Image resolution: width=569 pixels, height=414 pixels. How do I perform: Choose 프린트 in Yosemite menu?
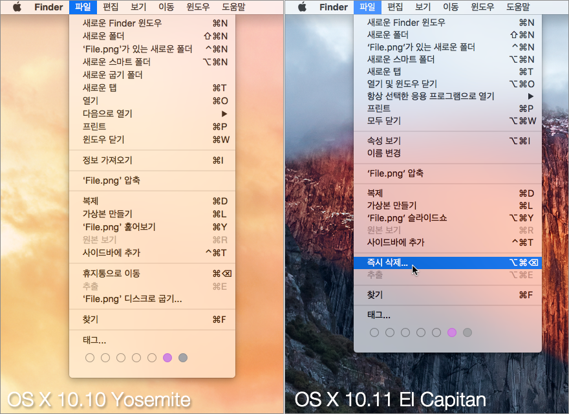coord(152,126)
